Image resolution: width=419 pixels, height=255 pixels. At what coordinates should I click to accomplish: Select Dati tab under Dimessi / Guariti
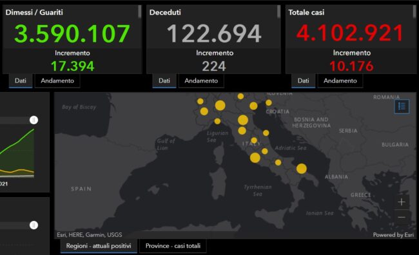tap(21, 80)
